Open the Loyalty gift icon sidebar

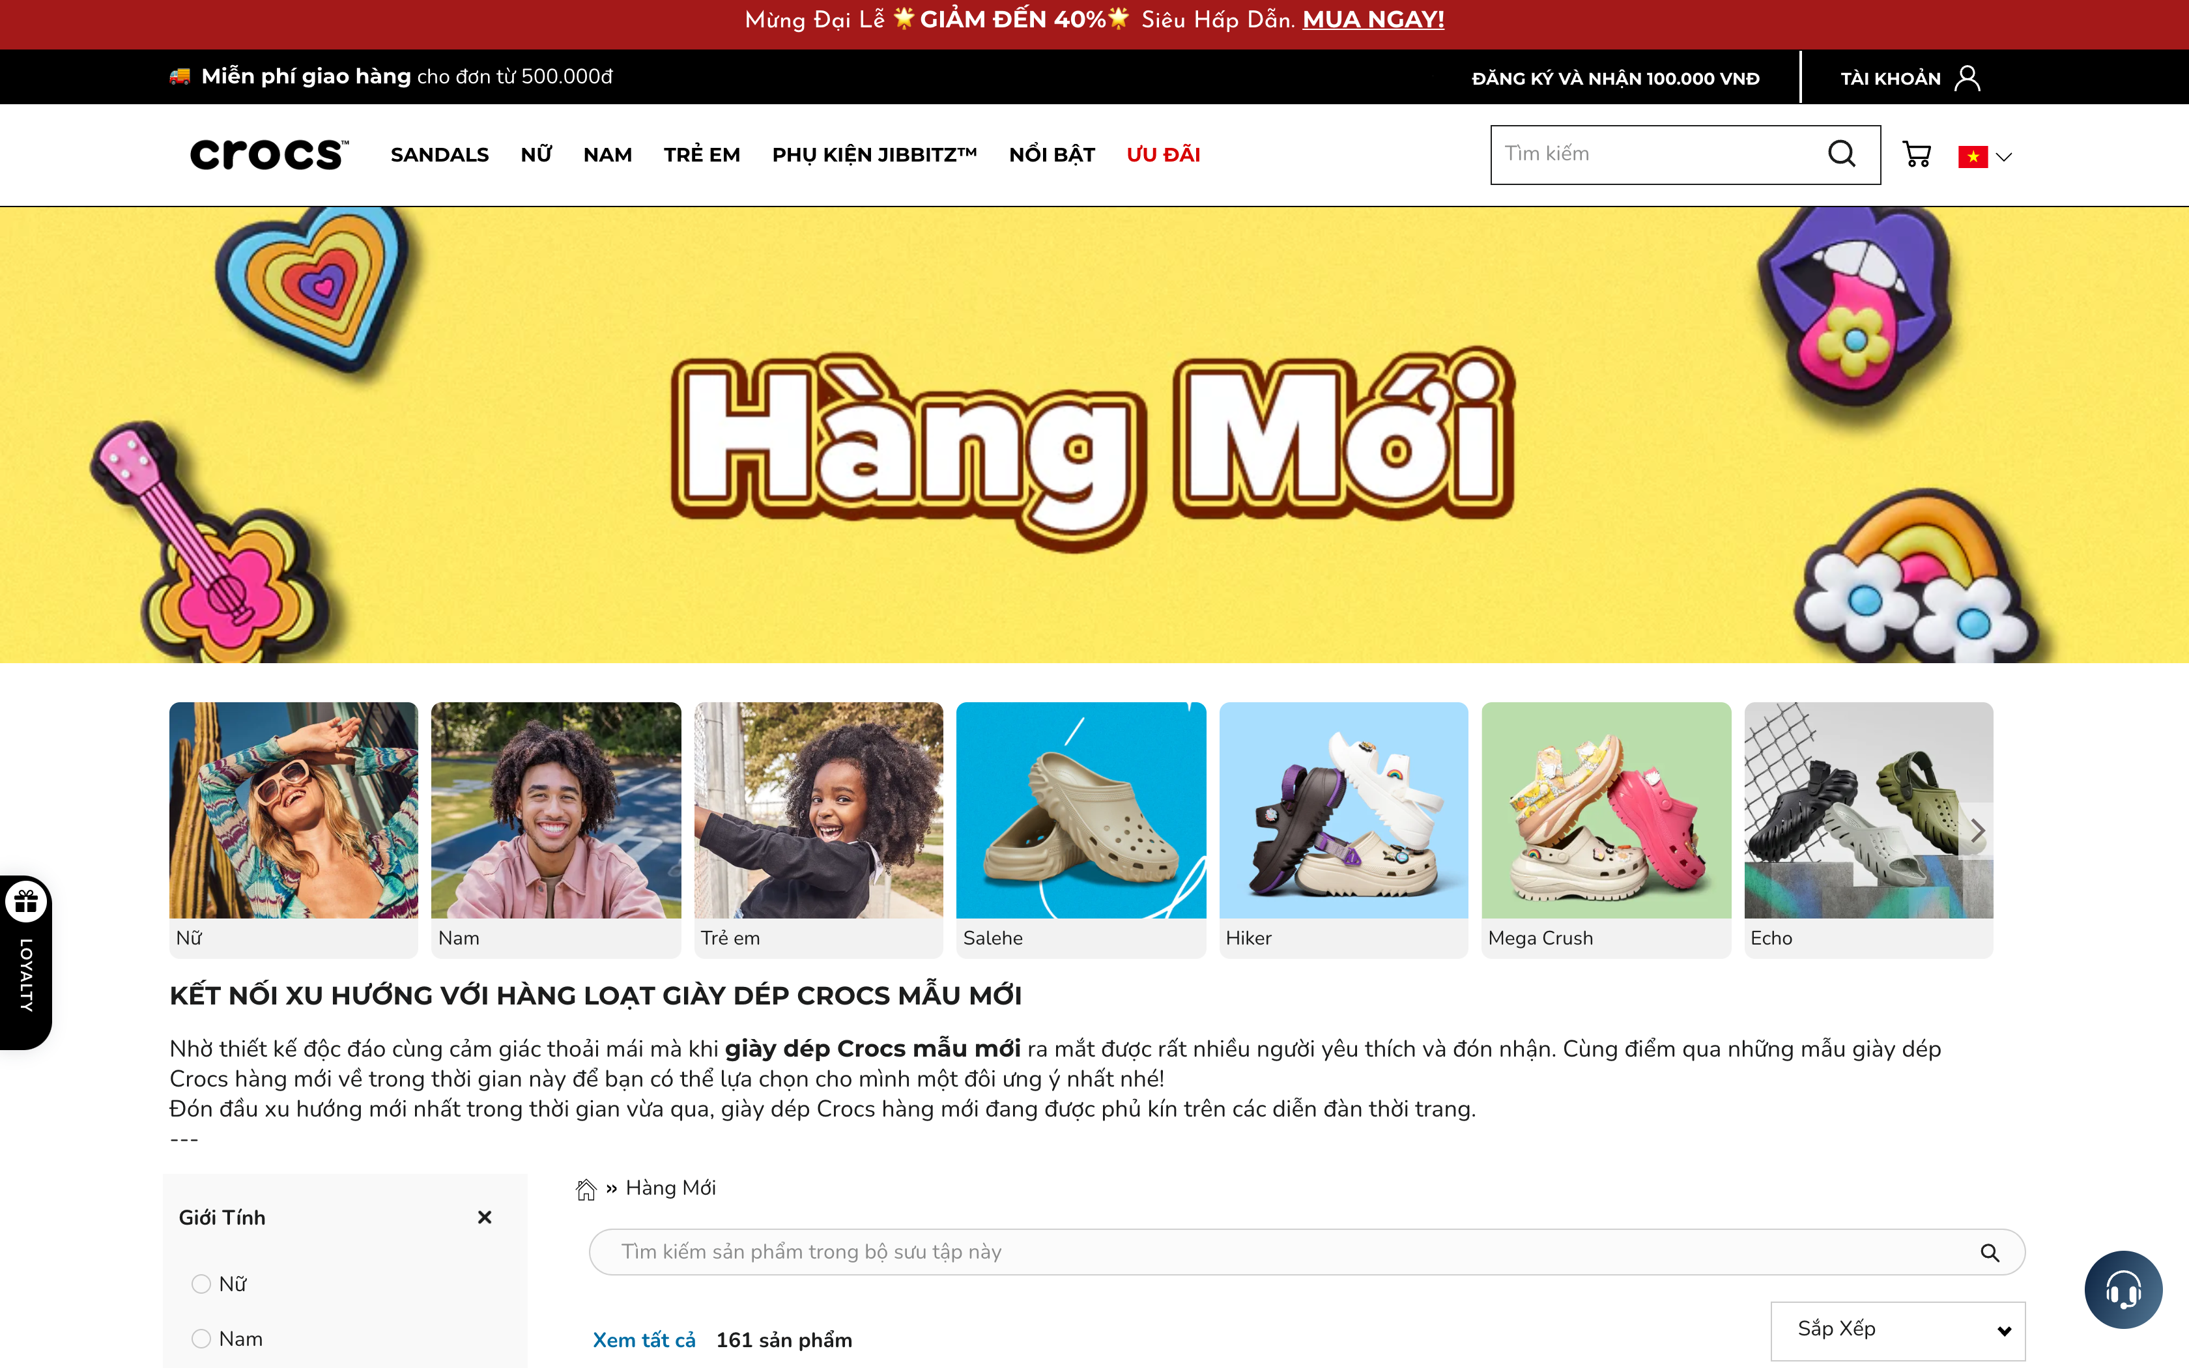25,900
